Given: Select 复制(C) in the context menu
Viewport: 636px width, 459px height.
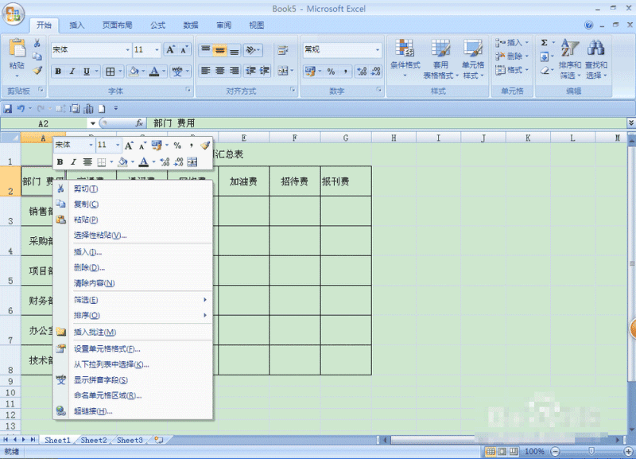Looking at the screenshot, I should [87, 204].
